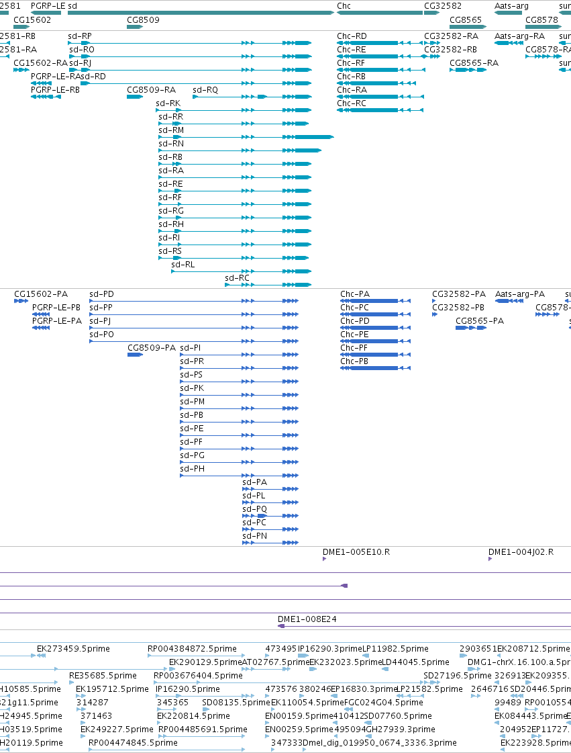
Task: Select protein sd-PI
Action: [x=240, y=355]
